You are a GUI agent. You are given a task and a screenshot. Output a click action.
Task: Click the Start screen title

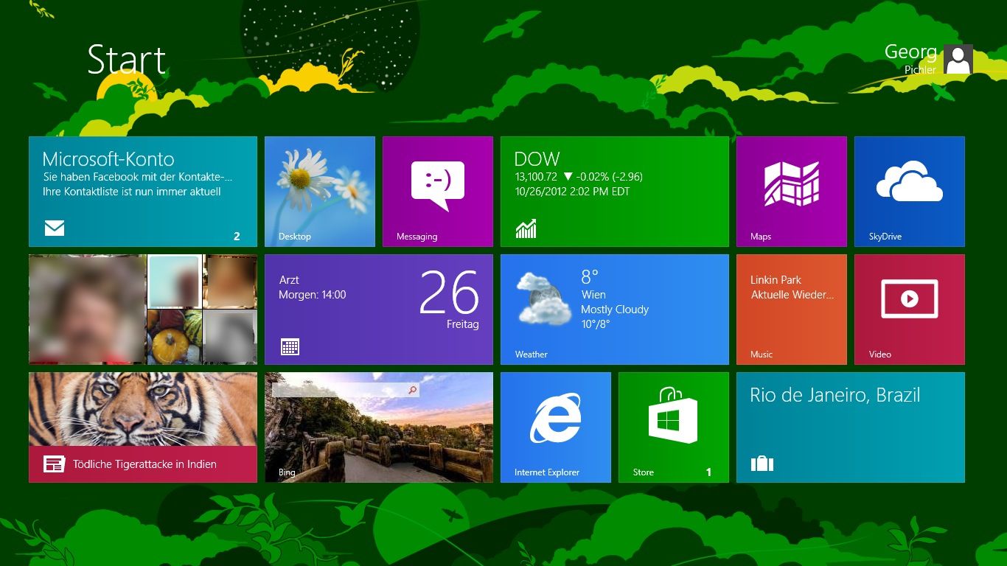[x=126, y=60]
